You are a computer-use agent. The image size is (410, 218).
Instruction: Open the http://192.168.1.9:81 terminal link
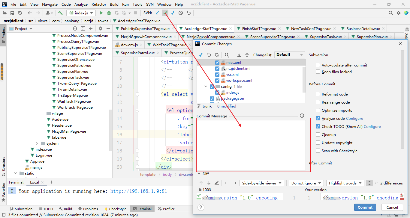pos(139,191)
